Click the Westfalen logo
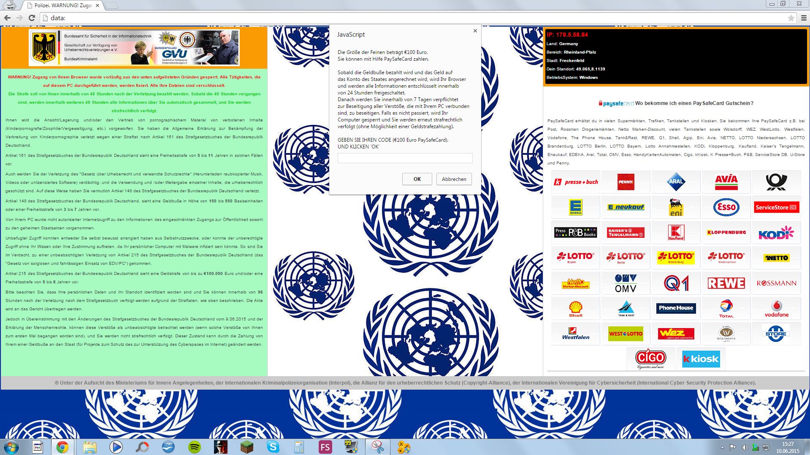 575,334
